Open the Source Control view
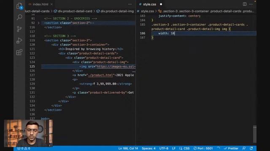Screen dimensions: 270x151 point(19,29)
